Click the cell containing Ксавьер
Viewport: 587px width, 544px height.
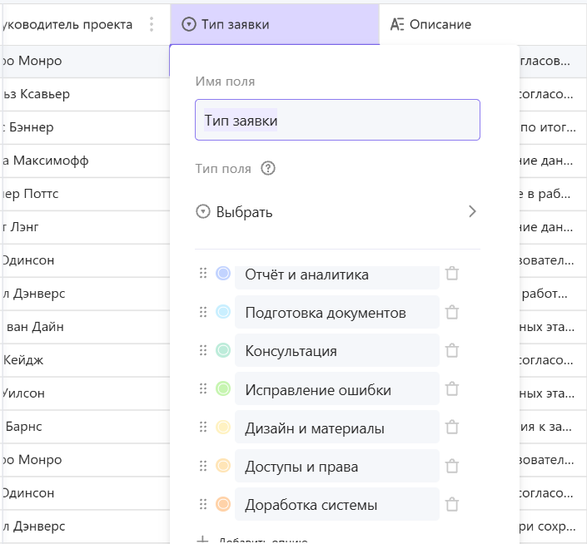[85, 94]
